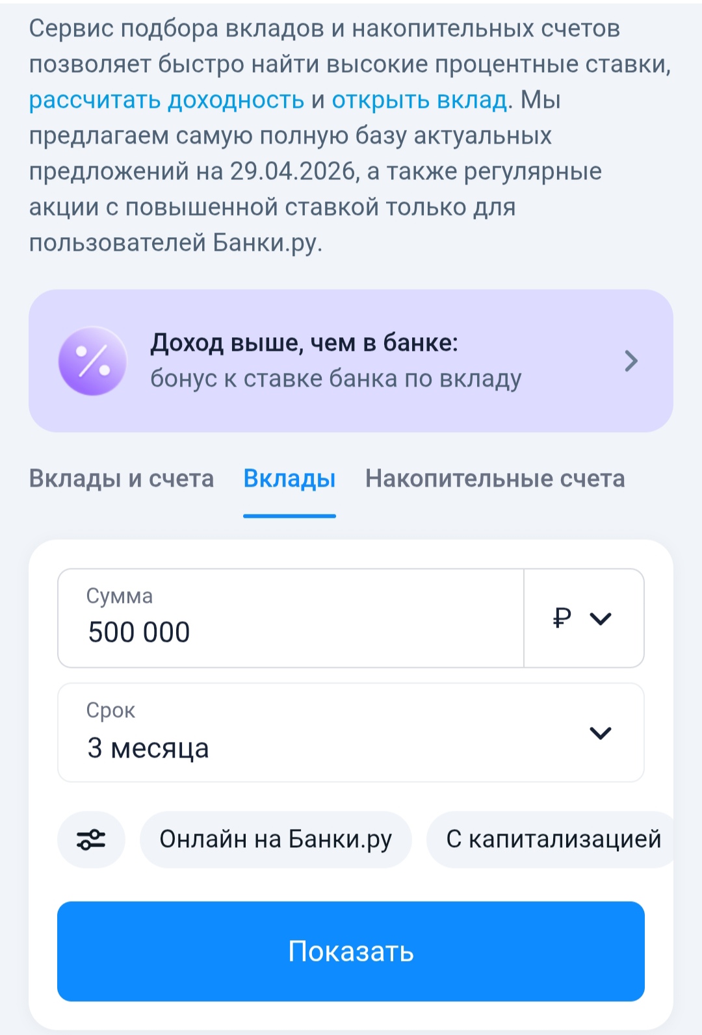
Task: Click the бонус к ставке банка subtitle
Action: tap(335, 378)
